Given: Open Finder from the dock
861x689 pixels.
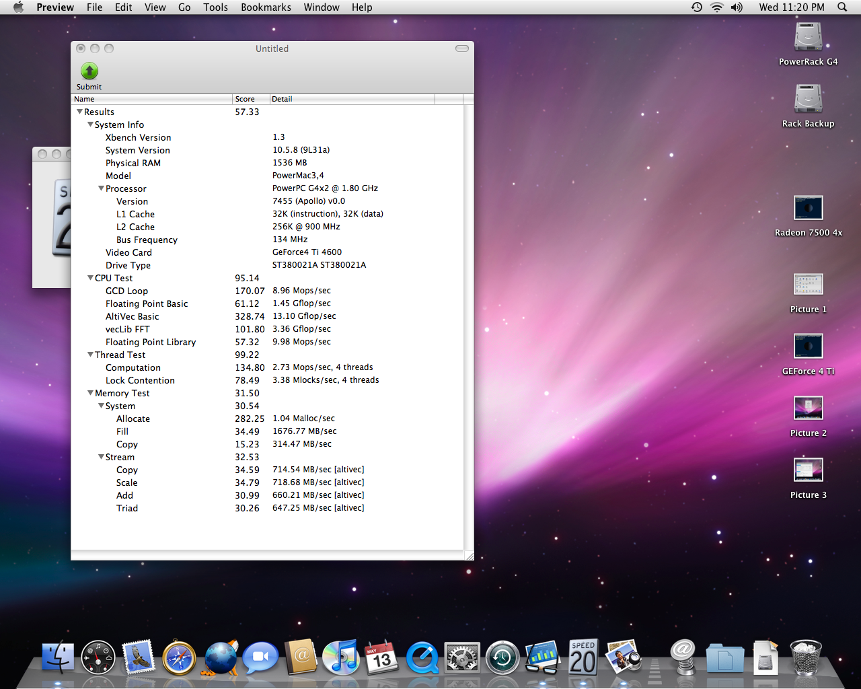Looking at the screenshot, I should [58, 657].
